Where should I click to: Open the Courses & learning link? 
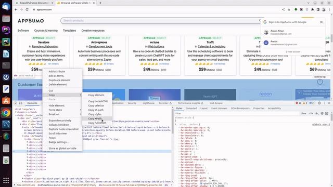tap(46, 31)
